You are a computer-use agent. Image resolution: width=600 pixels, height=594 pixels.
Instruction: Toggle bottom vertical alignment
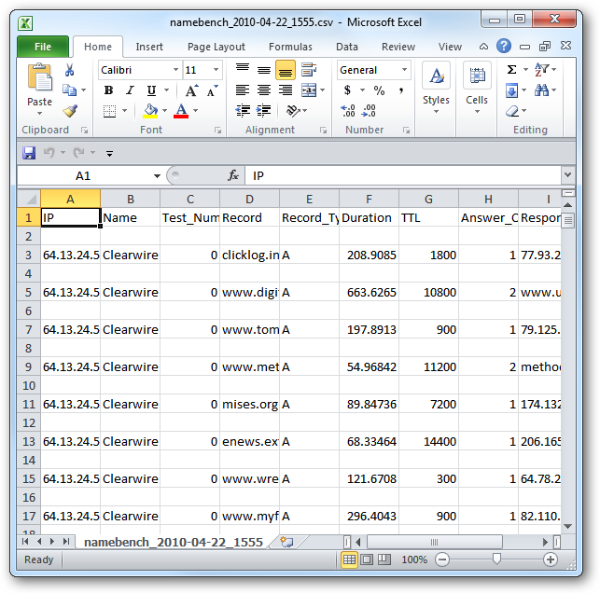tap(286, 70)
